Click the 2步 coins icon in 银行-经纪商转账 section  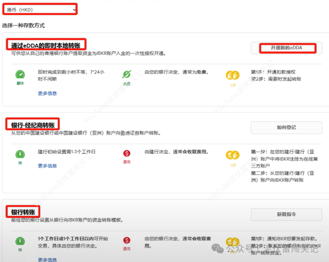pyautogui.click(x=232, y=155)
